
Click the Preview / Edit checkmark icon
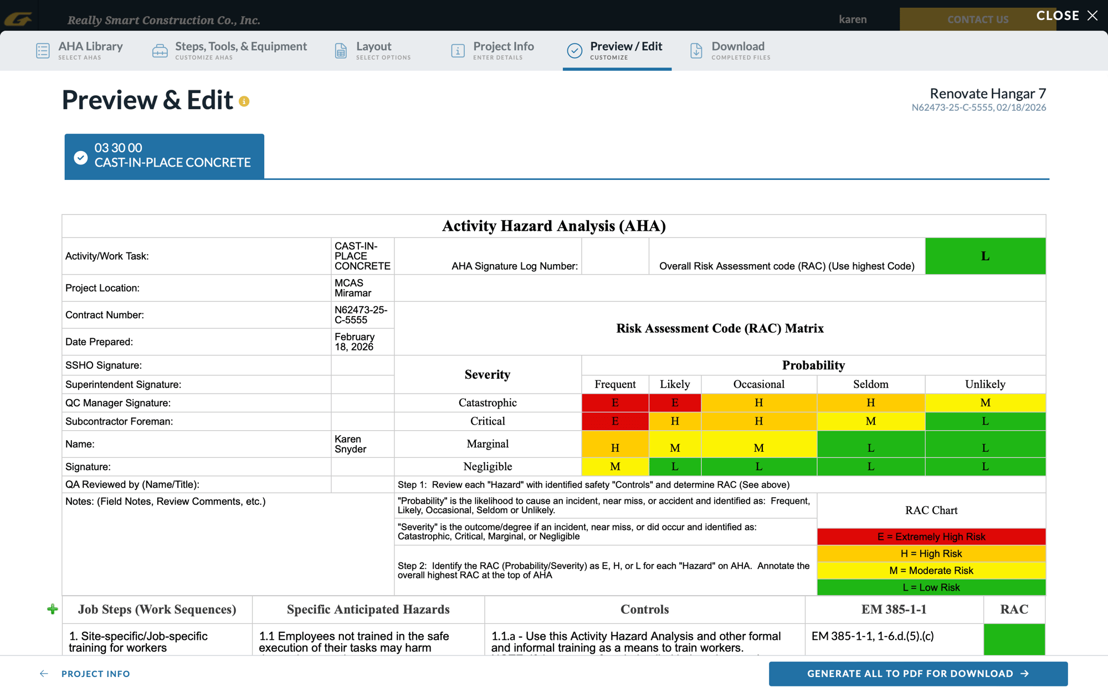[x=574, y=50]
